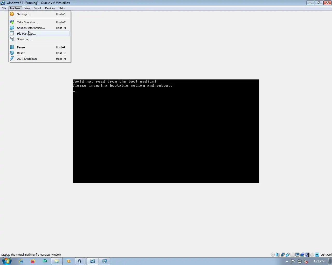Click the network tray icon
The image size is (332, 265).
pos(300,261)
